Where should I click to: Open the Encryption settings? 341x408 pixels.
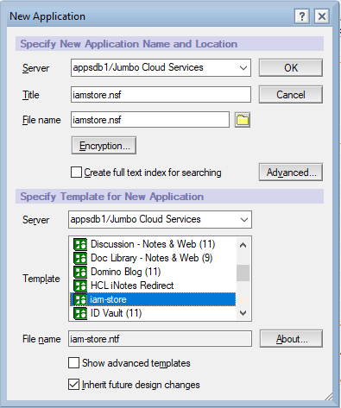[x=104, y=146]
